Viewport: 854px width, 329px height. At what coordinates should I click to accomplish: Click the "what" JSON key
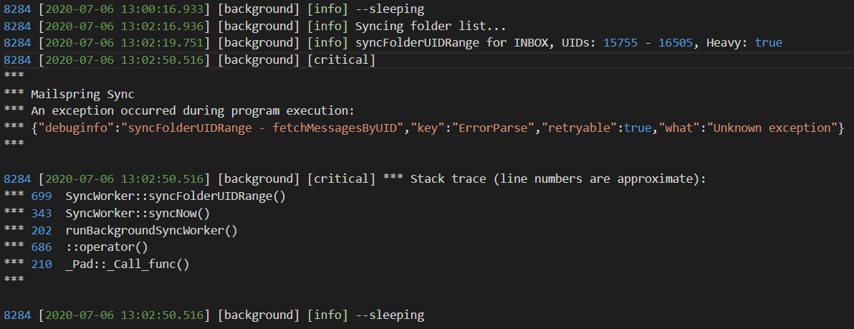[683, 128]
